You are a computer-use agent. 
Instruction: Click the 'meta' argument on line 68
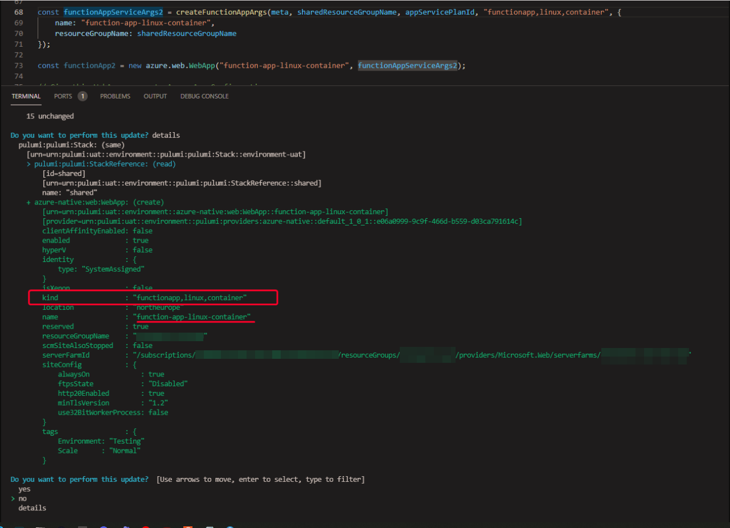[280, 12]
